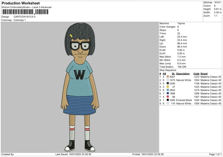Click the light blue swatch for code 1274
Image resolution: width=223 pixels, height=157 pixels.
tap(168, 90)
